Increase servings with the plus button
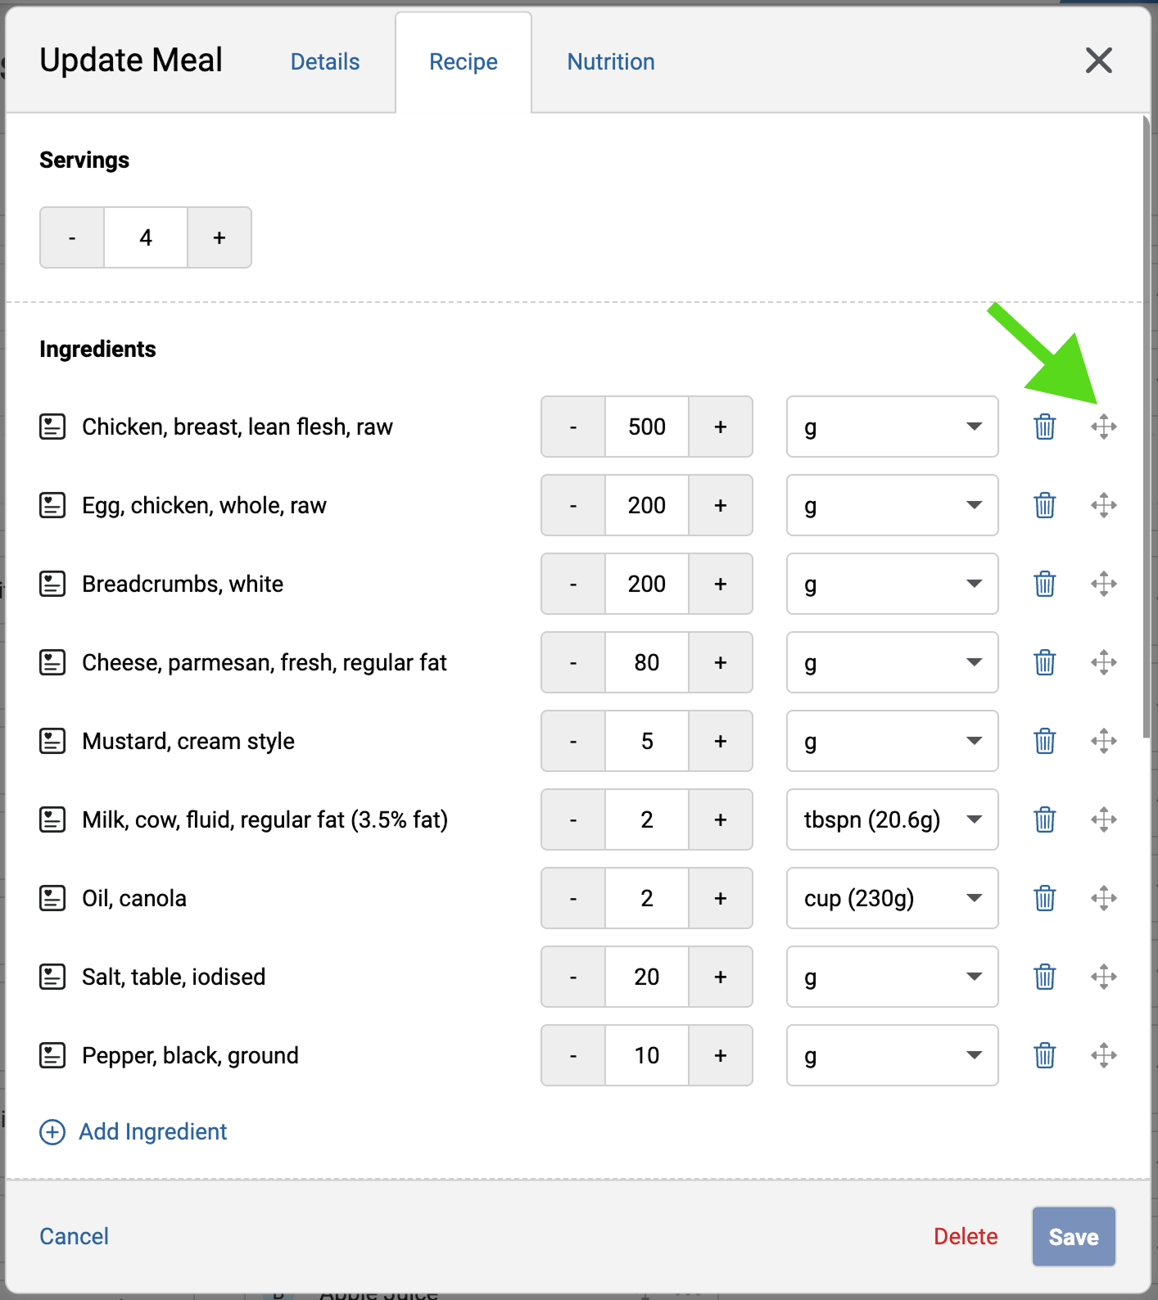The width and height of the screenshot is (1158, 1300). [219, 237]
